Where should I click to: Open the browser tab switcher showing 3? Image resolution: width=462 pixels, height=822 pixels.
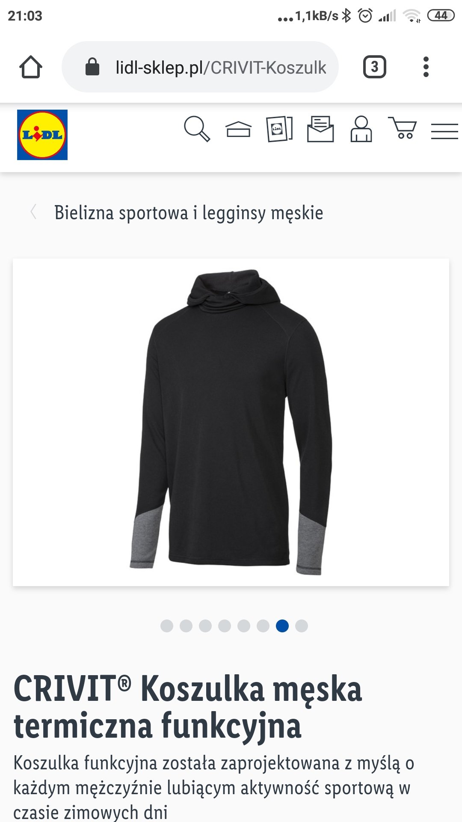[375, 67]
